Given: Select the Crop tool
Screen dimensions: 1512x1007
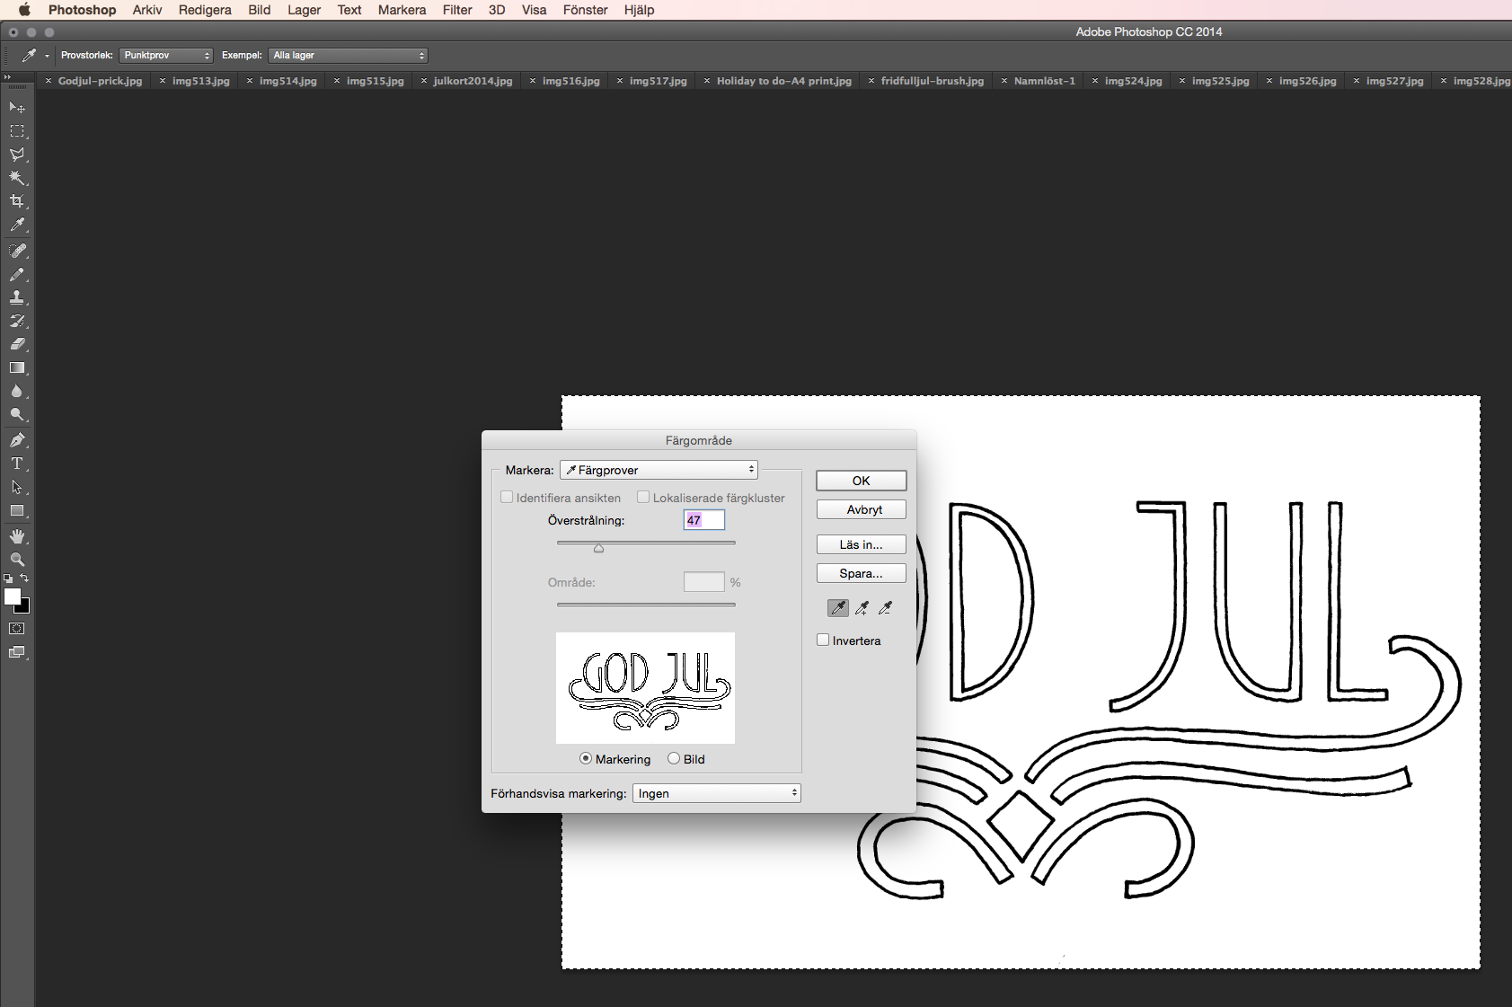Looking at the screenshot, I should (x=17, y=201).
